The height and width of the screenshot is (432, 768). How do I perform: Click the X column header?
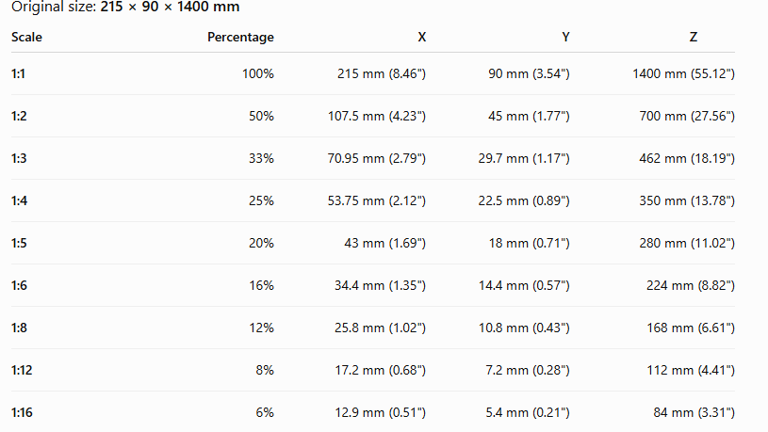(x=422, y=38)
